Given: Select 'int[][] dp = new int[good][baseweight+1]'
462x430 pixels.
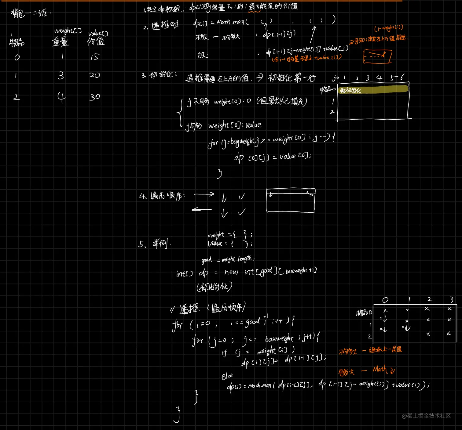Looking at the screenshot, I should pyautogui.click(x=247, y=272).
